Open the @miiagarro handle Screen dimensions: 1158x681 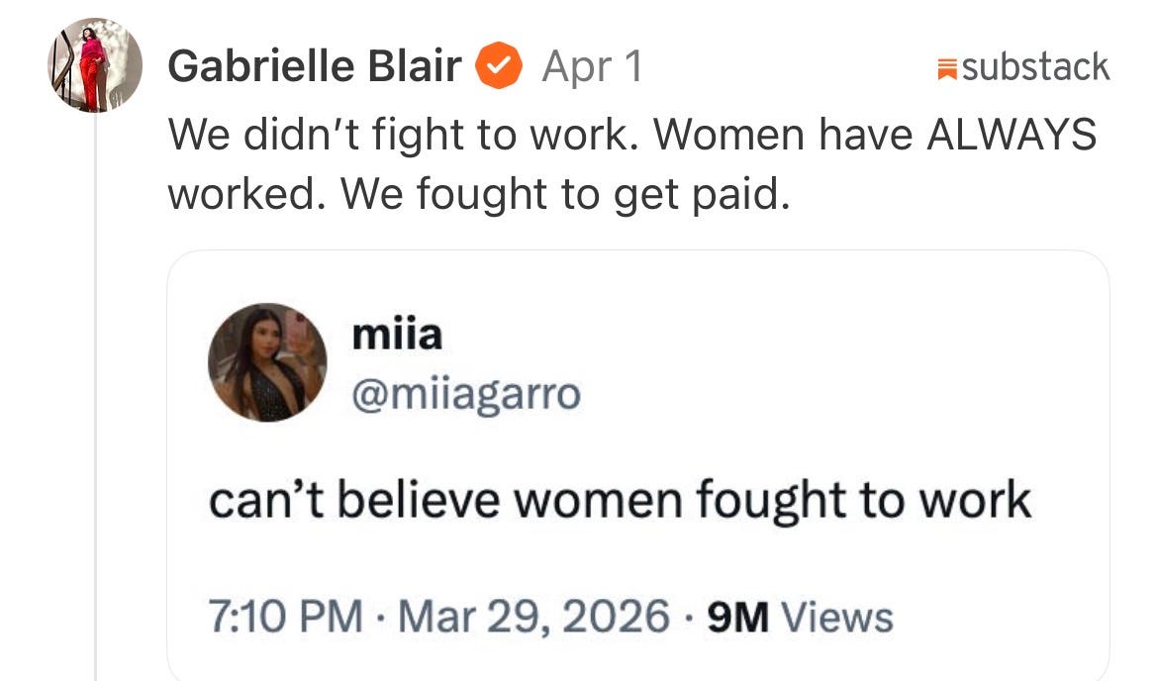click(467, 395)
